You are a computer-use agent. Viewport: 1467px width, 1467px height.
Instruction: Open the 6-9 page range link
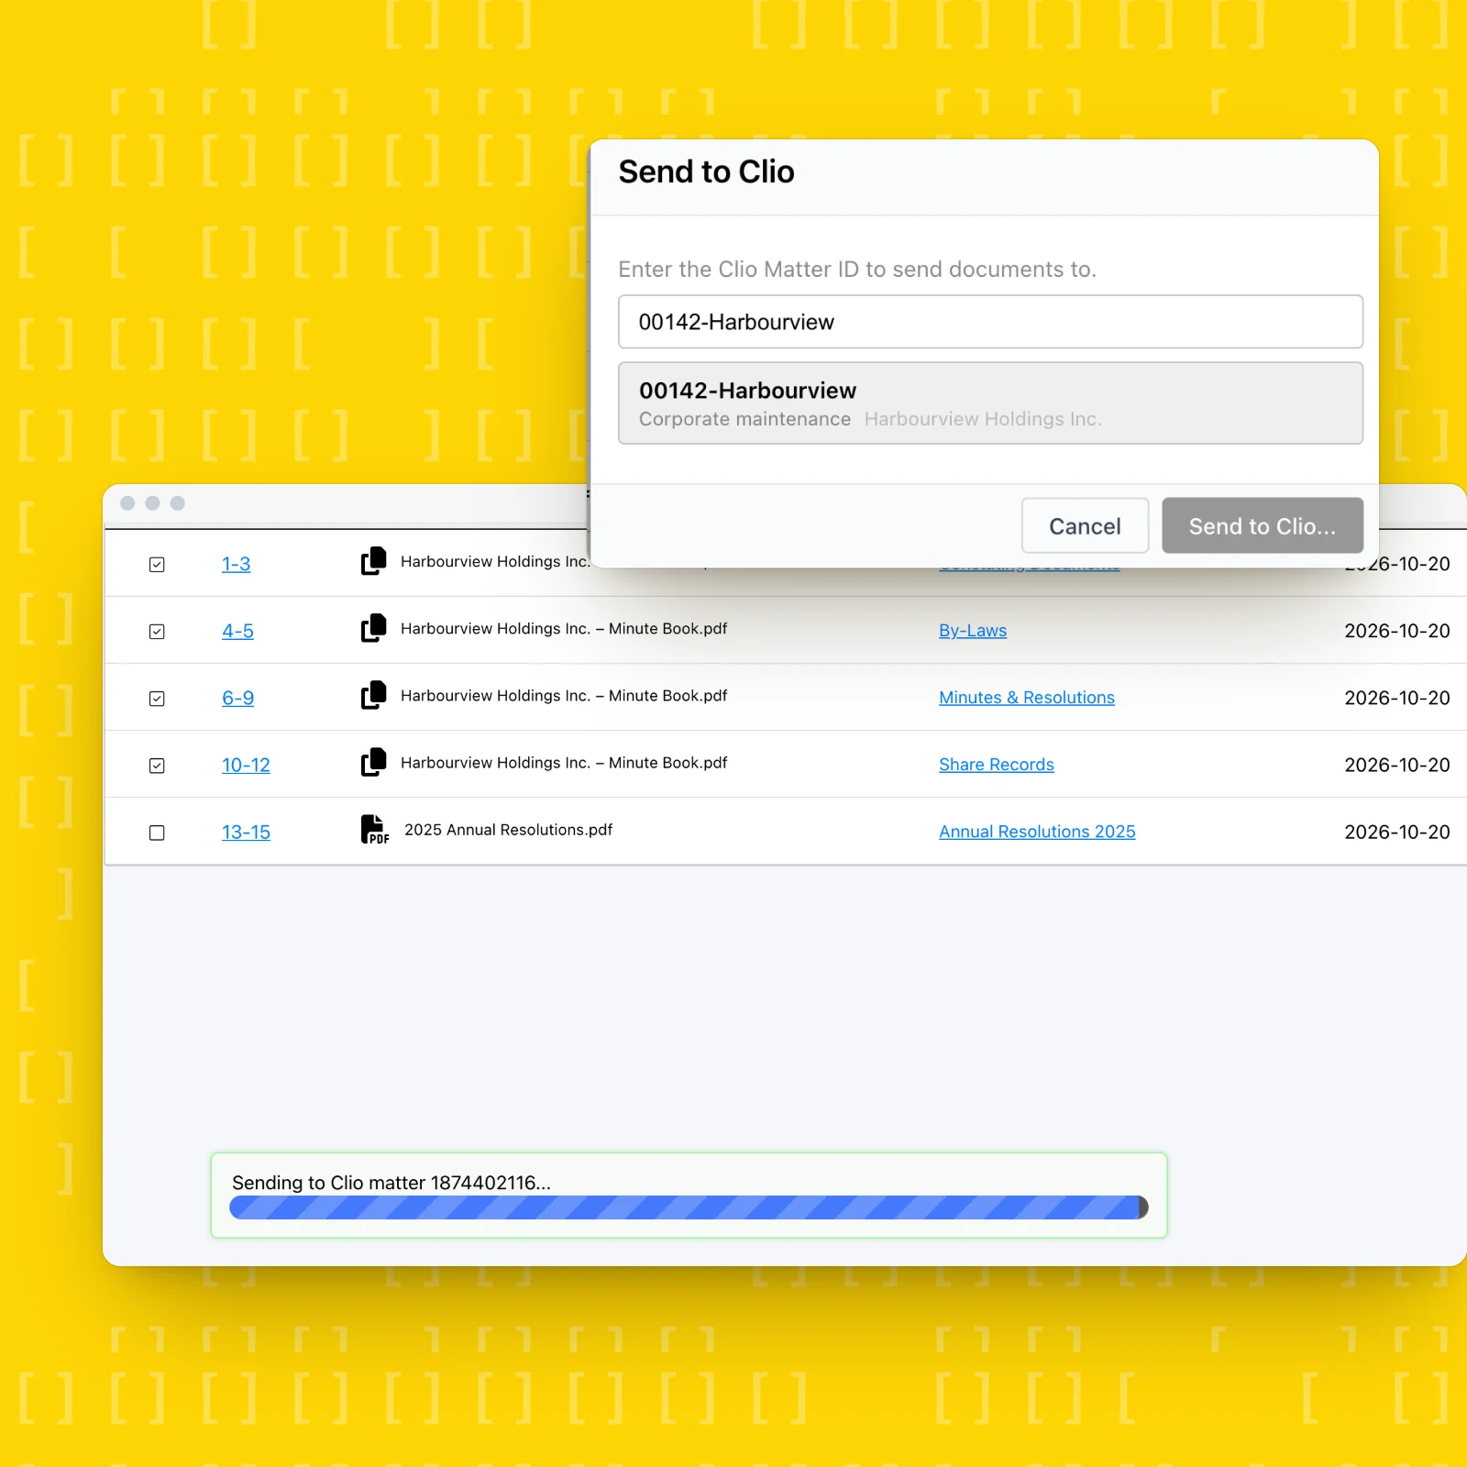(237, 698)
